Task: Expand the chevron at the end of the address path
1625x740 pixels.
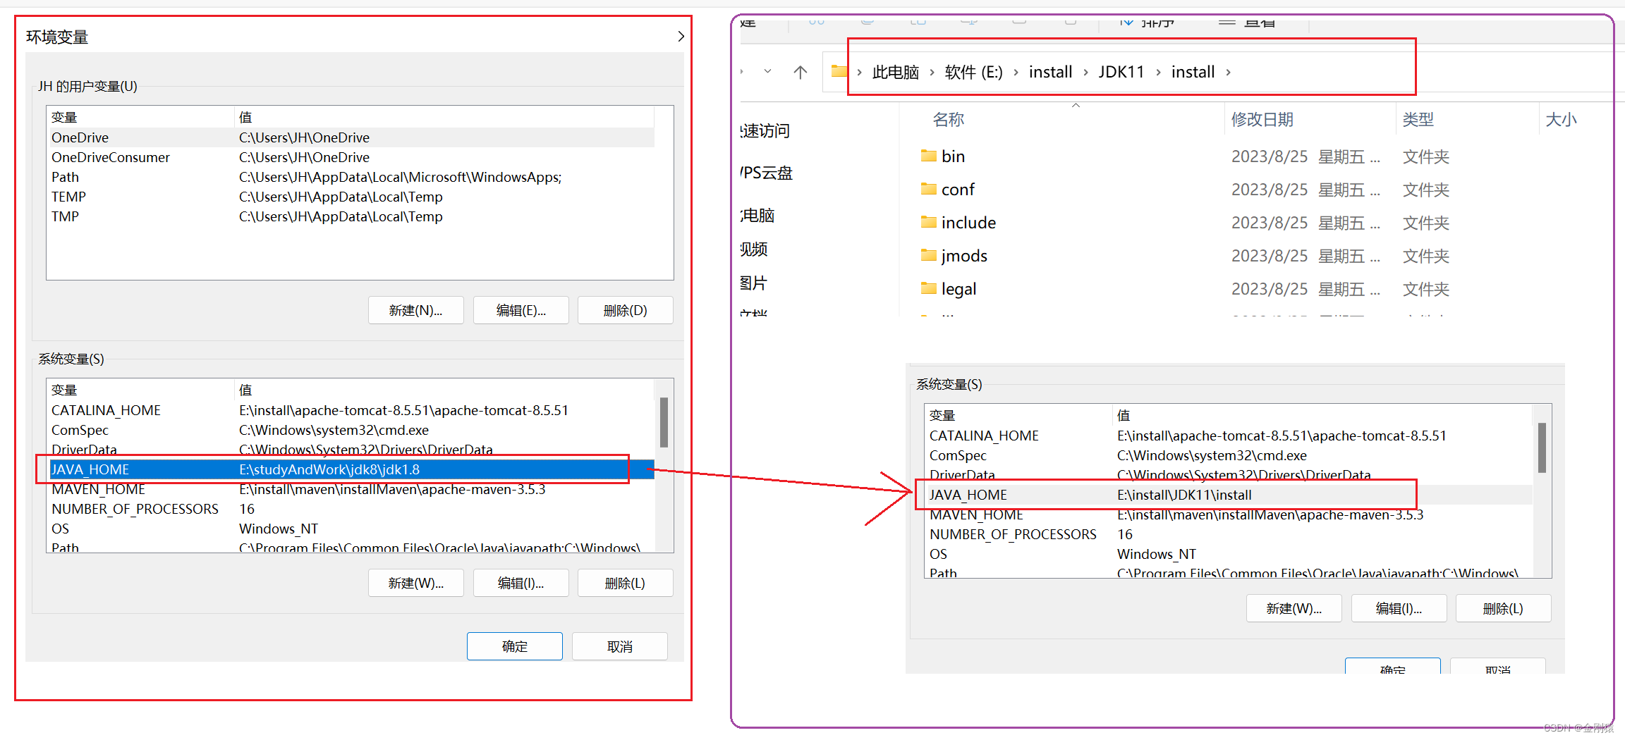Action: click(x=1228, y=72)
